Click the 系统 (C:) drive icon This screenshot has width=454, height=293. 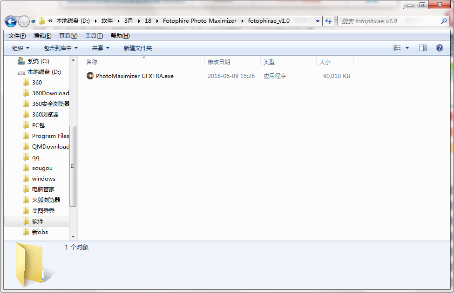(x=21, y=61)
